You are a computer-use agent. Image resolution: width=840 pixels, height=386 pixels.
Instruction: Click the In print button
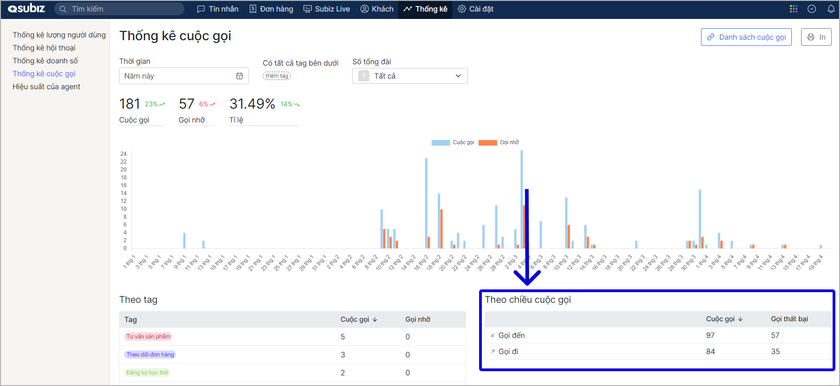click(816, 37)
